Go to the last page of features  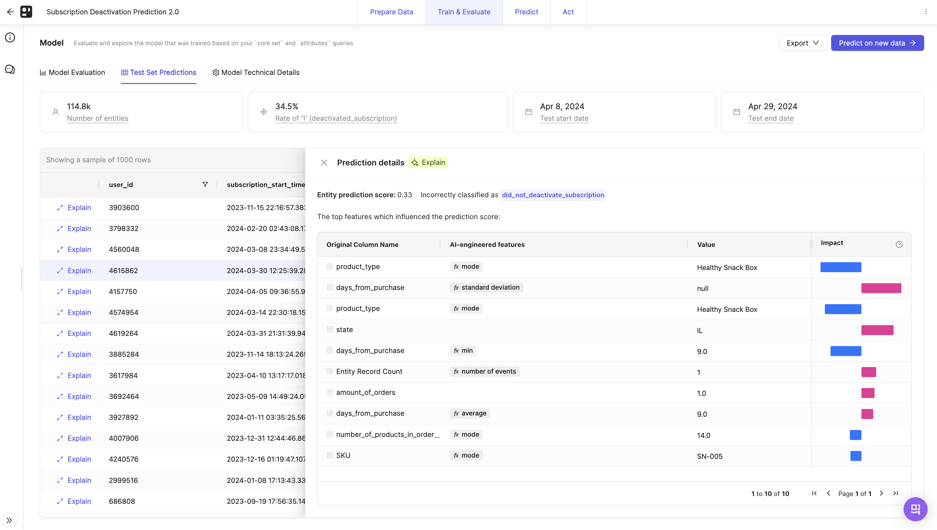[x=895, y=493]
